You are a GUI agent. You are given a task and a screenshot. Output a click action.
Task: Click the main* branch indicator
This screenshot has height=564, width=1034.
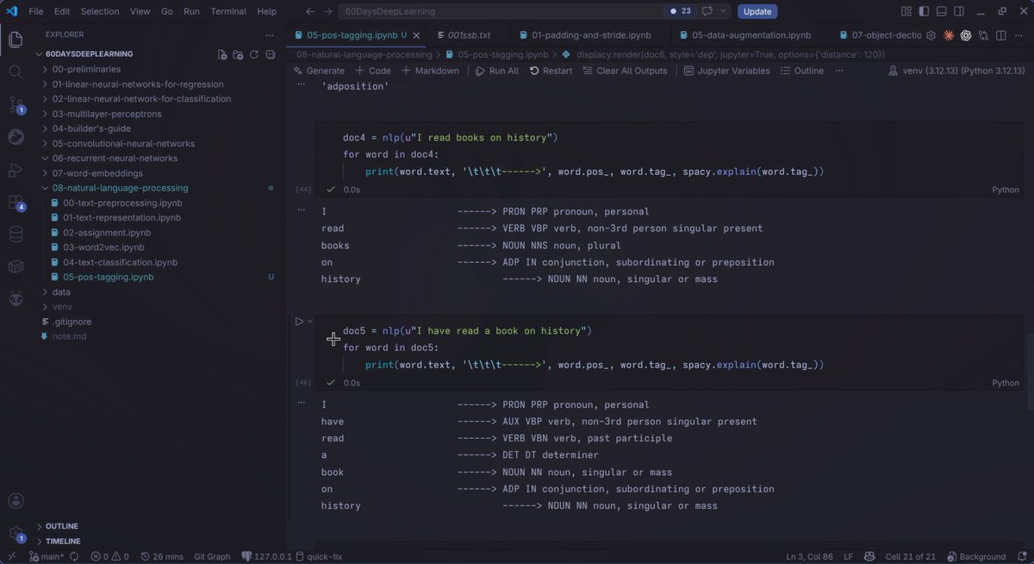point(47,556)
